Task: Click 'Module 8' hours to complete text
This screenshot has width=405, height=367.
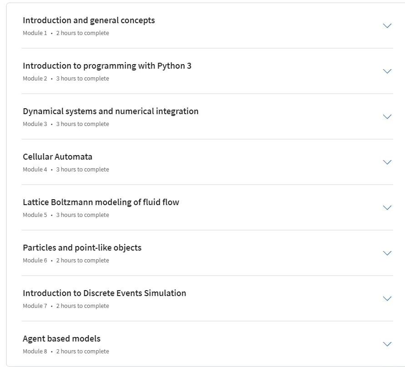Action: point(83,351)
